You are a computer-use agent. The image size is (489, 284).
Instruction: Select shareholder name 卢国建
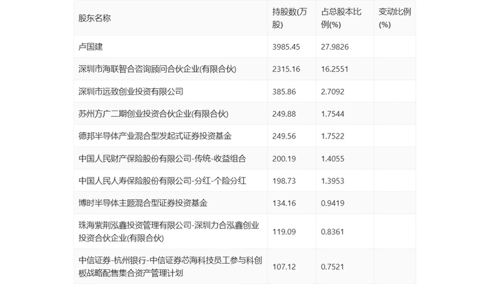tap(90, 47)
